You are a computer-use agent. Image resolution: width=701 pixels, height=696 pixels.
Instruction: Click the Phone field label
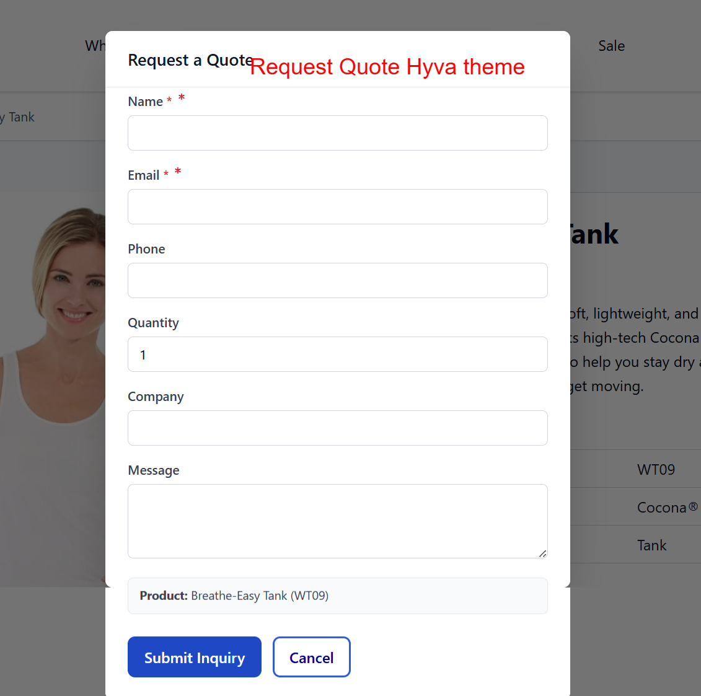146,249
